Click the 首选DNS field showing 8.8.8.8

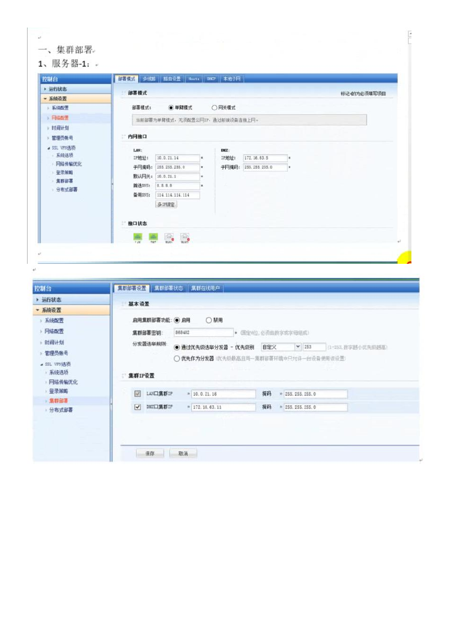pyautogui.click(x=177, y=186)
